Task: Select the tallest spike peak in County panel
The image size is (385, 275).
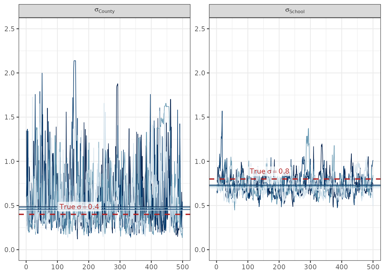Action: click(75, 61)
